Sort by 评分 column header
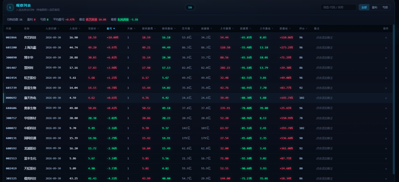This screenshot has height=182, width=399. [303, 29]
